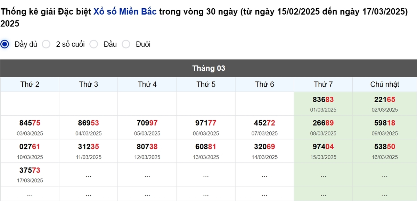Select result 83683 from 01/03/2025
Viewport: 417px width, 201px height.
click(323, 99)
